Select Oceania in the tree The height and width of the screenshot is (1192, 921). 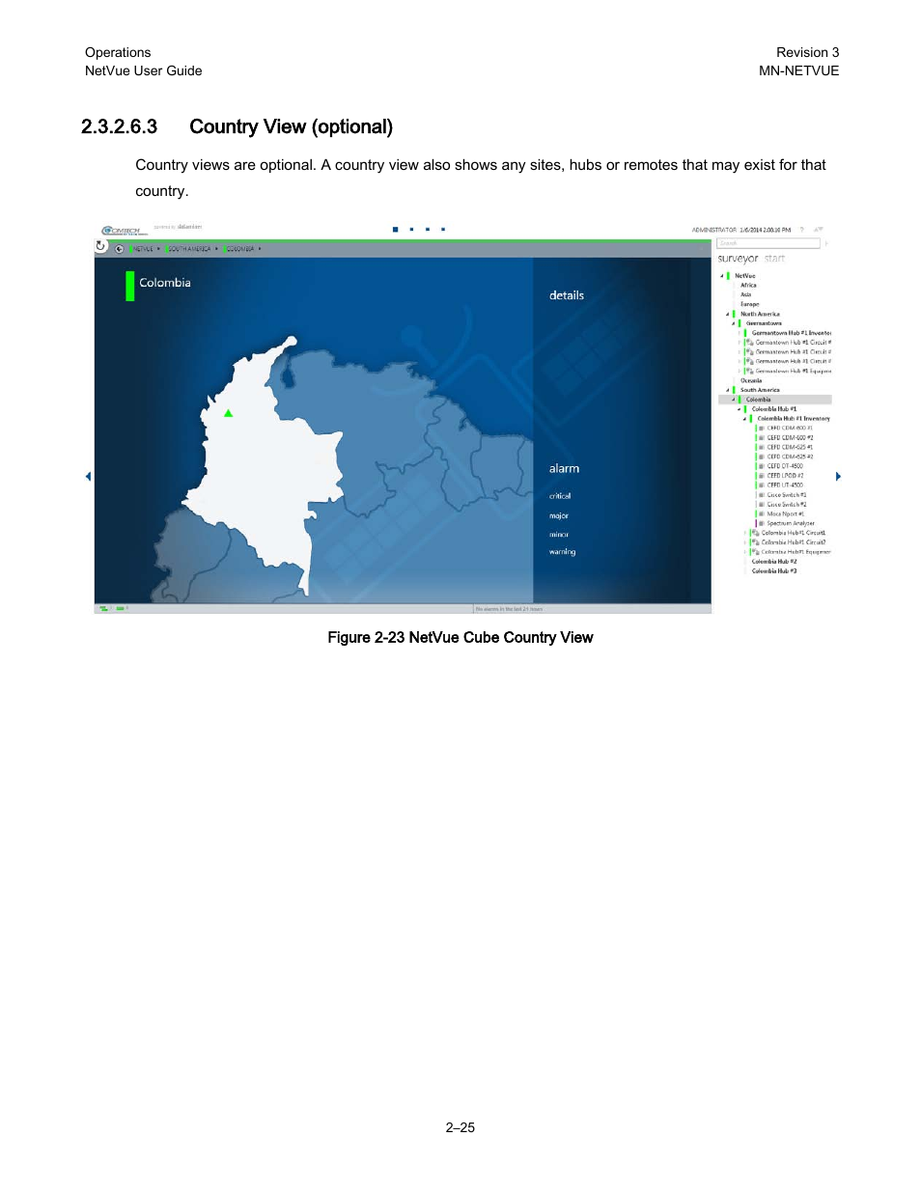751,381
